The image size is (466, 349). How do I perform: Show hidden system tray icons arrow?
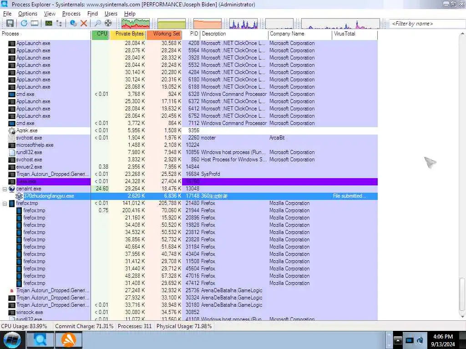click(398, 340)
